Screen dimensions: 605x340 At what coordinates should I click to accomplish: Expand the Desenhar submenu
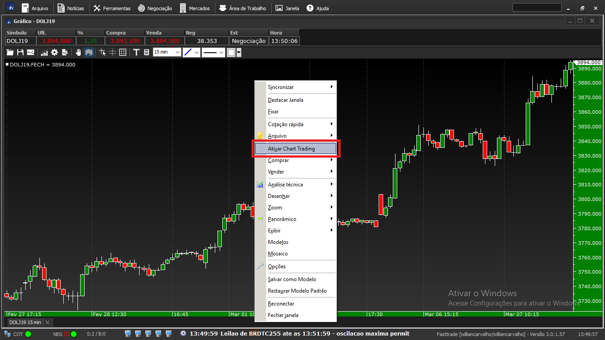(295, 196)
